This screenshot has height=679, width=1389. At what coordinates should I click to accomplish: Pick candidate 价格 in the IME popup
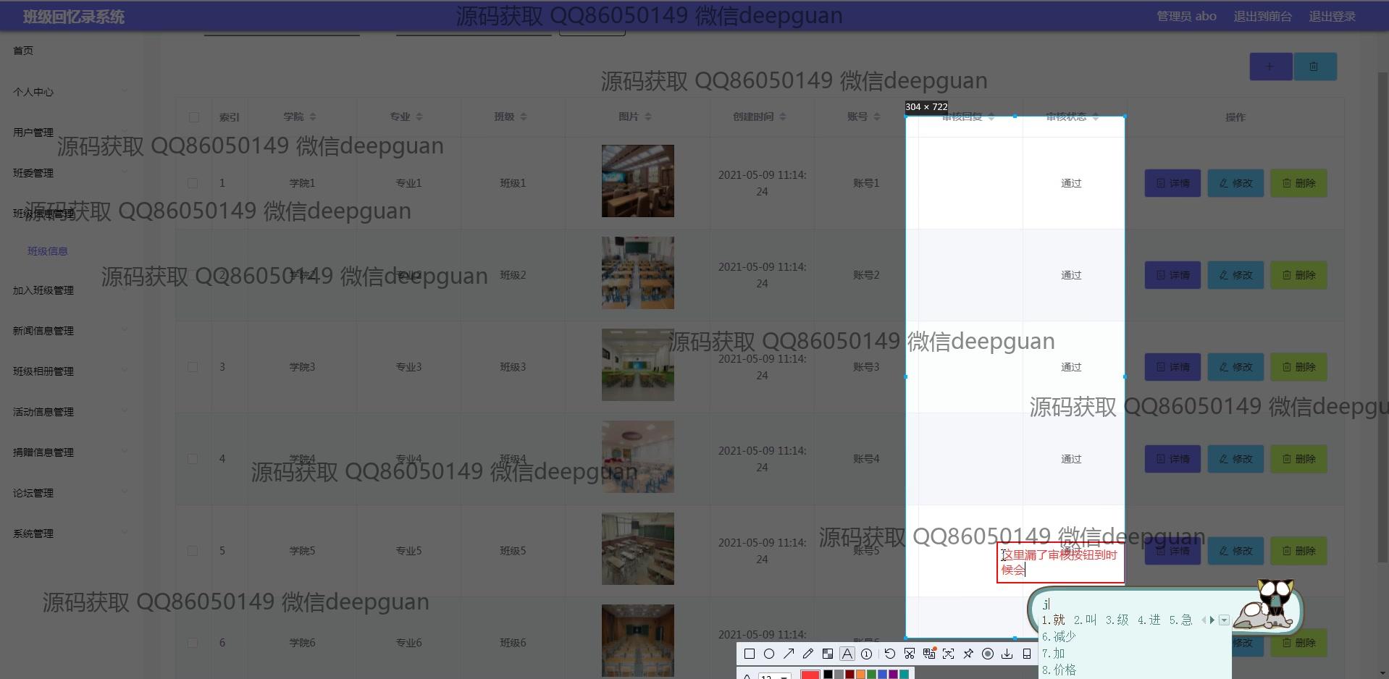tap(1059, 670)
